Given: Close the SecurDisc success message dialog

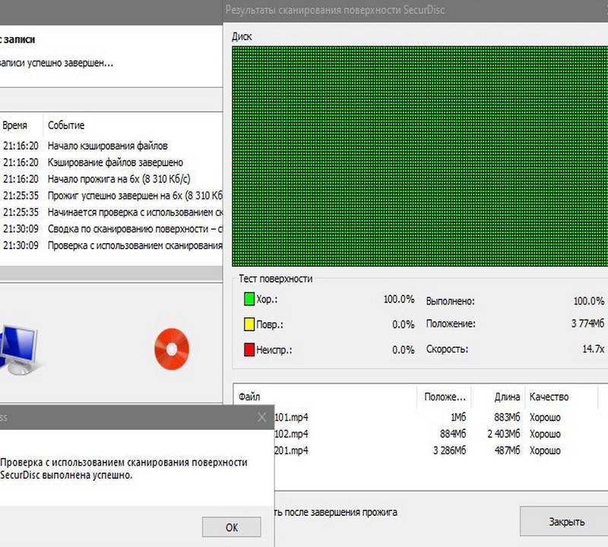Looking at the screenshot, I should [x=262, y=417].
